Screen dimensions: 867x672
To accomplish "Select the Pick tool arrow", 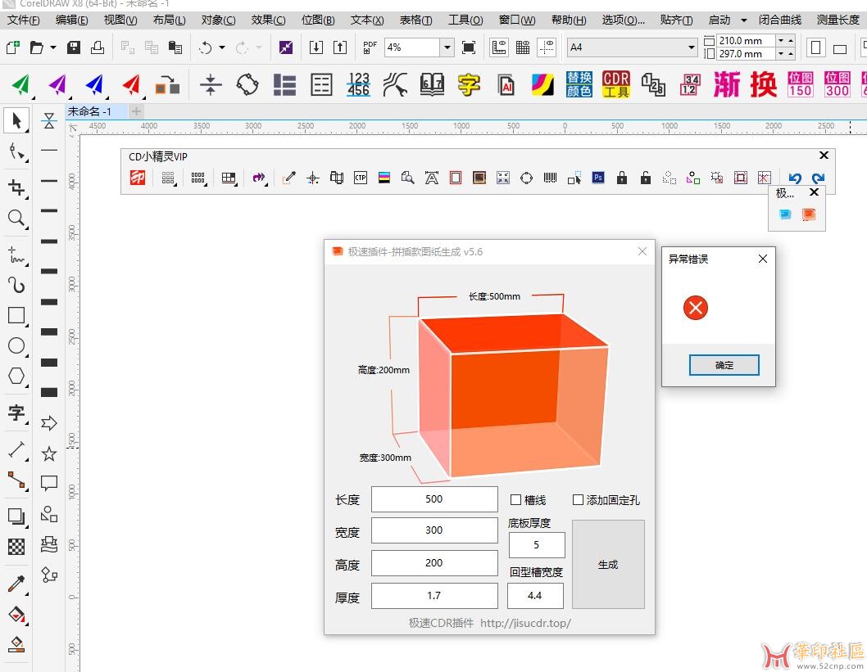I will coord(16,120).
